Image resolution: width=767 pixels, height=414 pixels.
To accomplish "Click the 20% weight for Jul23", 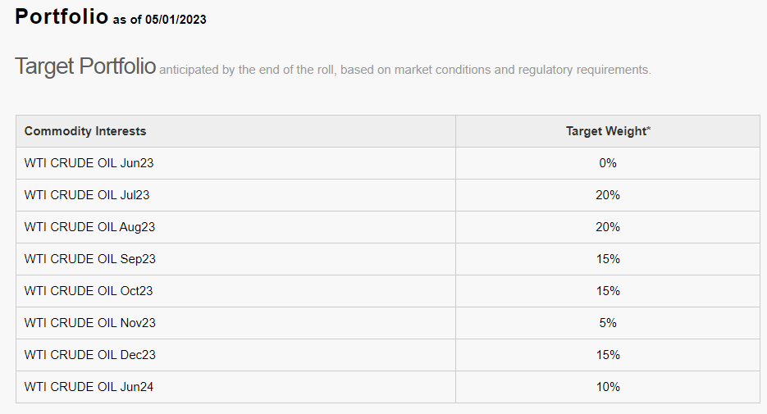I will pos(608,195).
